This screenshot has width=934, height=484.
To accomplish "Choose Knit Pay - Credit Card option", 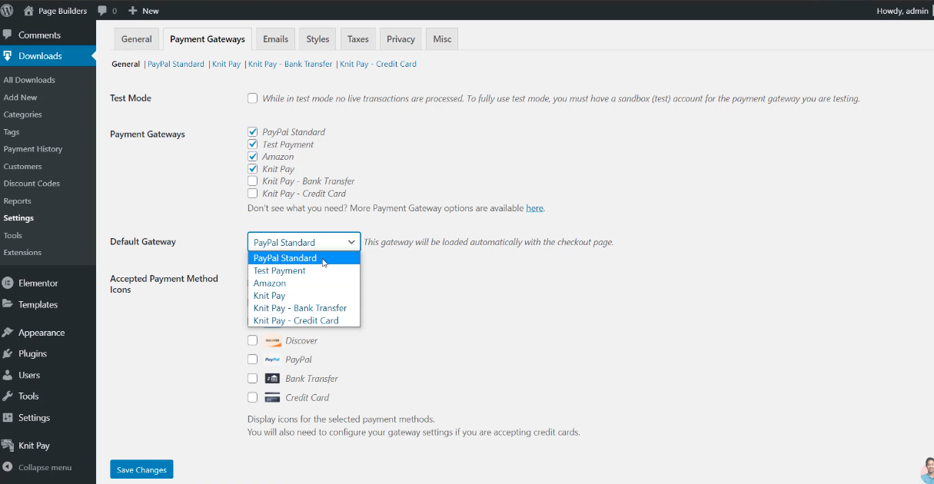I will pyautogui.click(x=296, y=320).
